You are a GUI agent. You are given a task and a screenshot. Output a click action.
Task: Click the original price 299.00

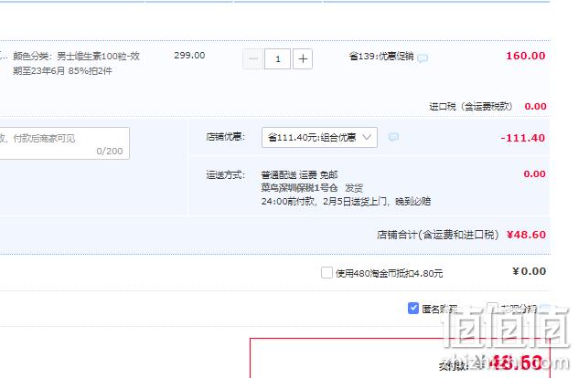189,55
